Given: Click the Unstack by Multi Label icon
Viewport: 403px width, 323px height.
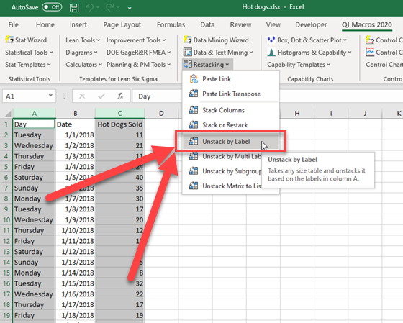Looking at the screenshot, I should point(194,156).
